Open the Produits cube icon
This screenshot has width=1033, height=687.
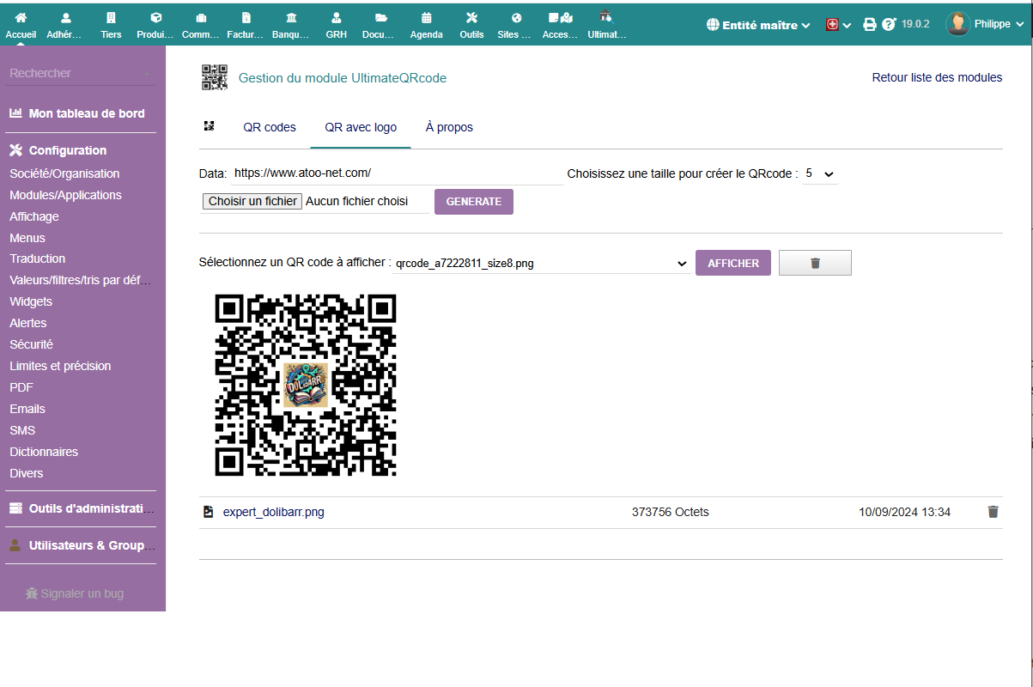[x=155, y=17]
